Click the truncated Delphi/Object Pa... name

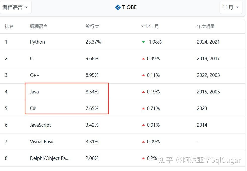click(50, 158)
